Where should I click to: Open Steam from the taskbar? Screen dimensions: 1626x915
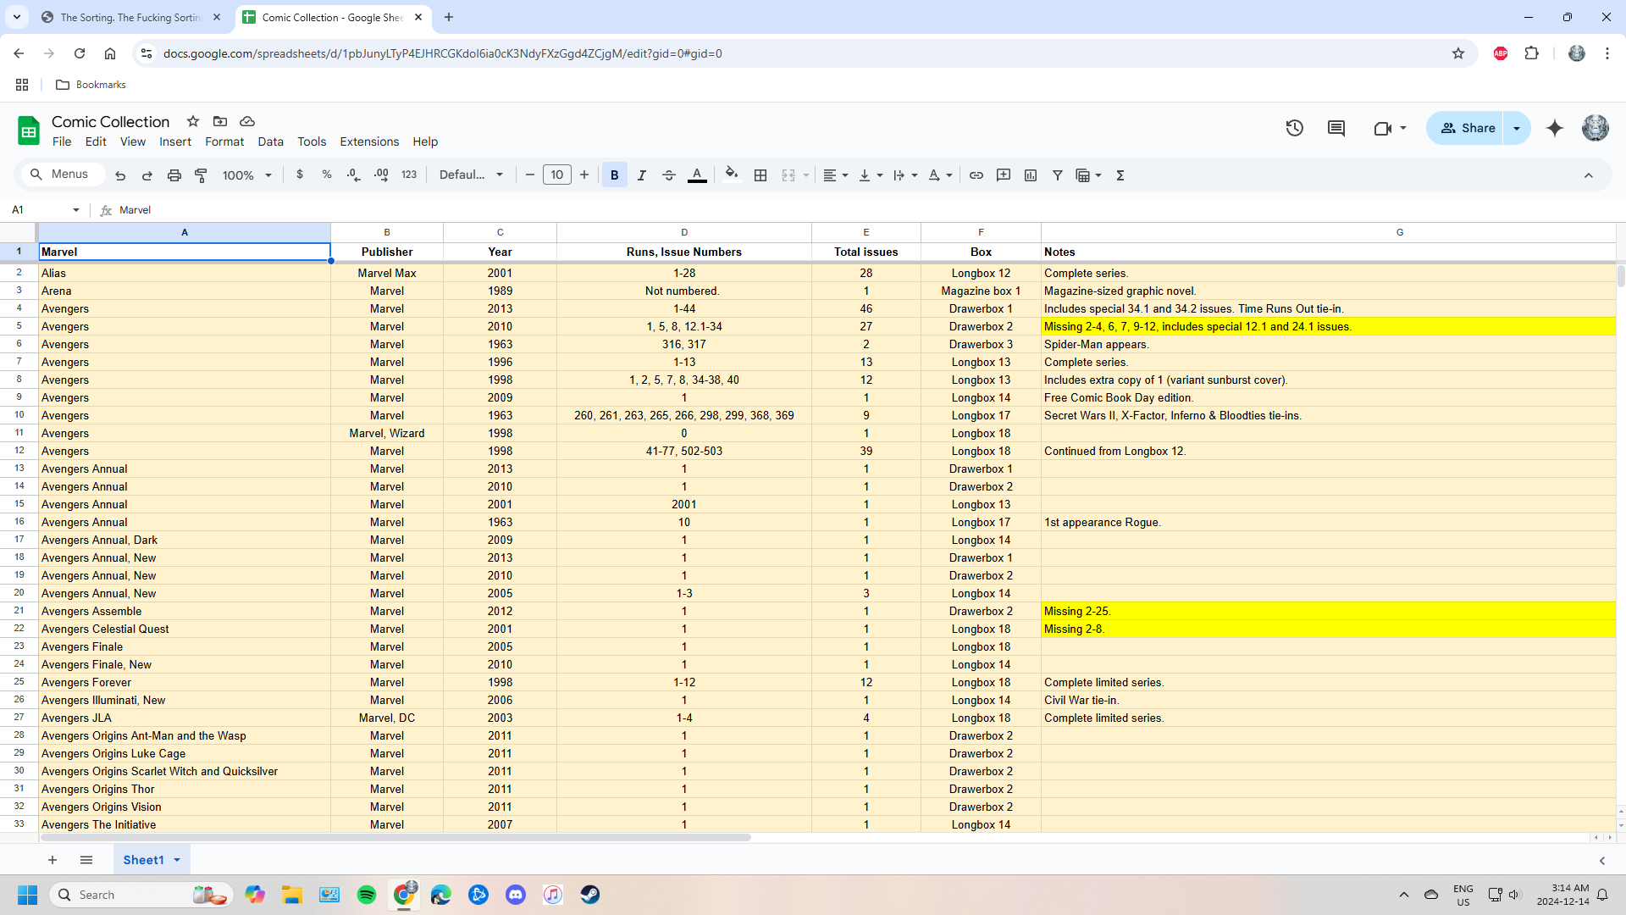[x=590, y=895]
